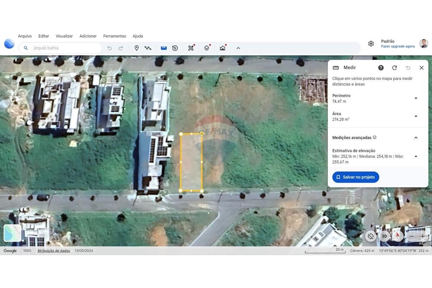Open the settings gear icon
Image resolution: width=432 pixels, height=288 pixels.
pos(371,44)
